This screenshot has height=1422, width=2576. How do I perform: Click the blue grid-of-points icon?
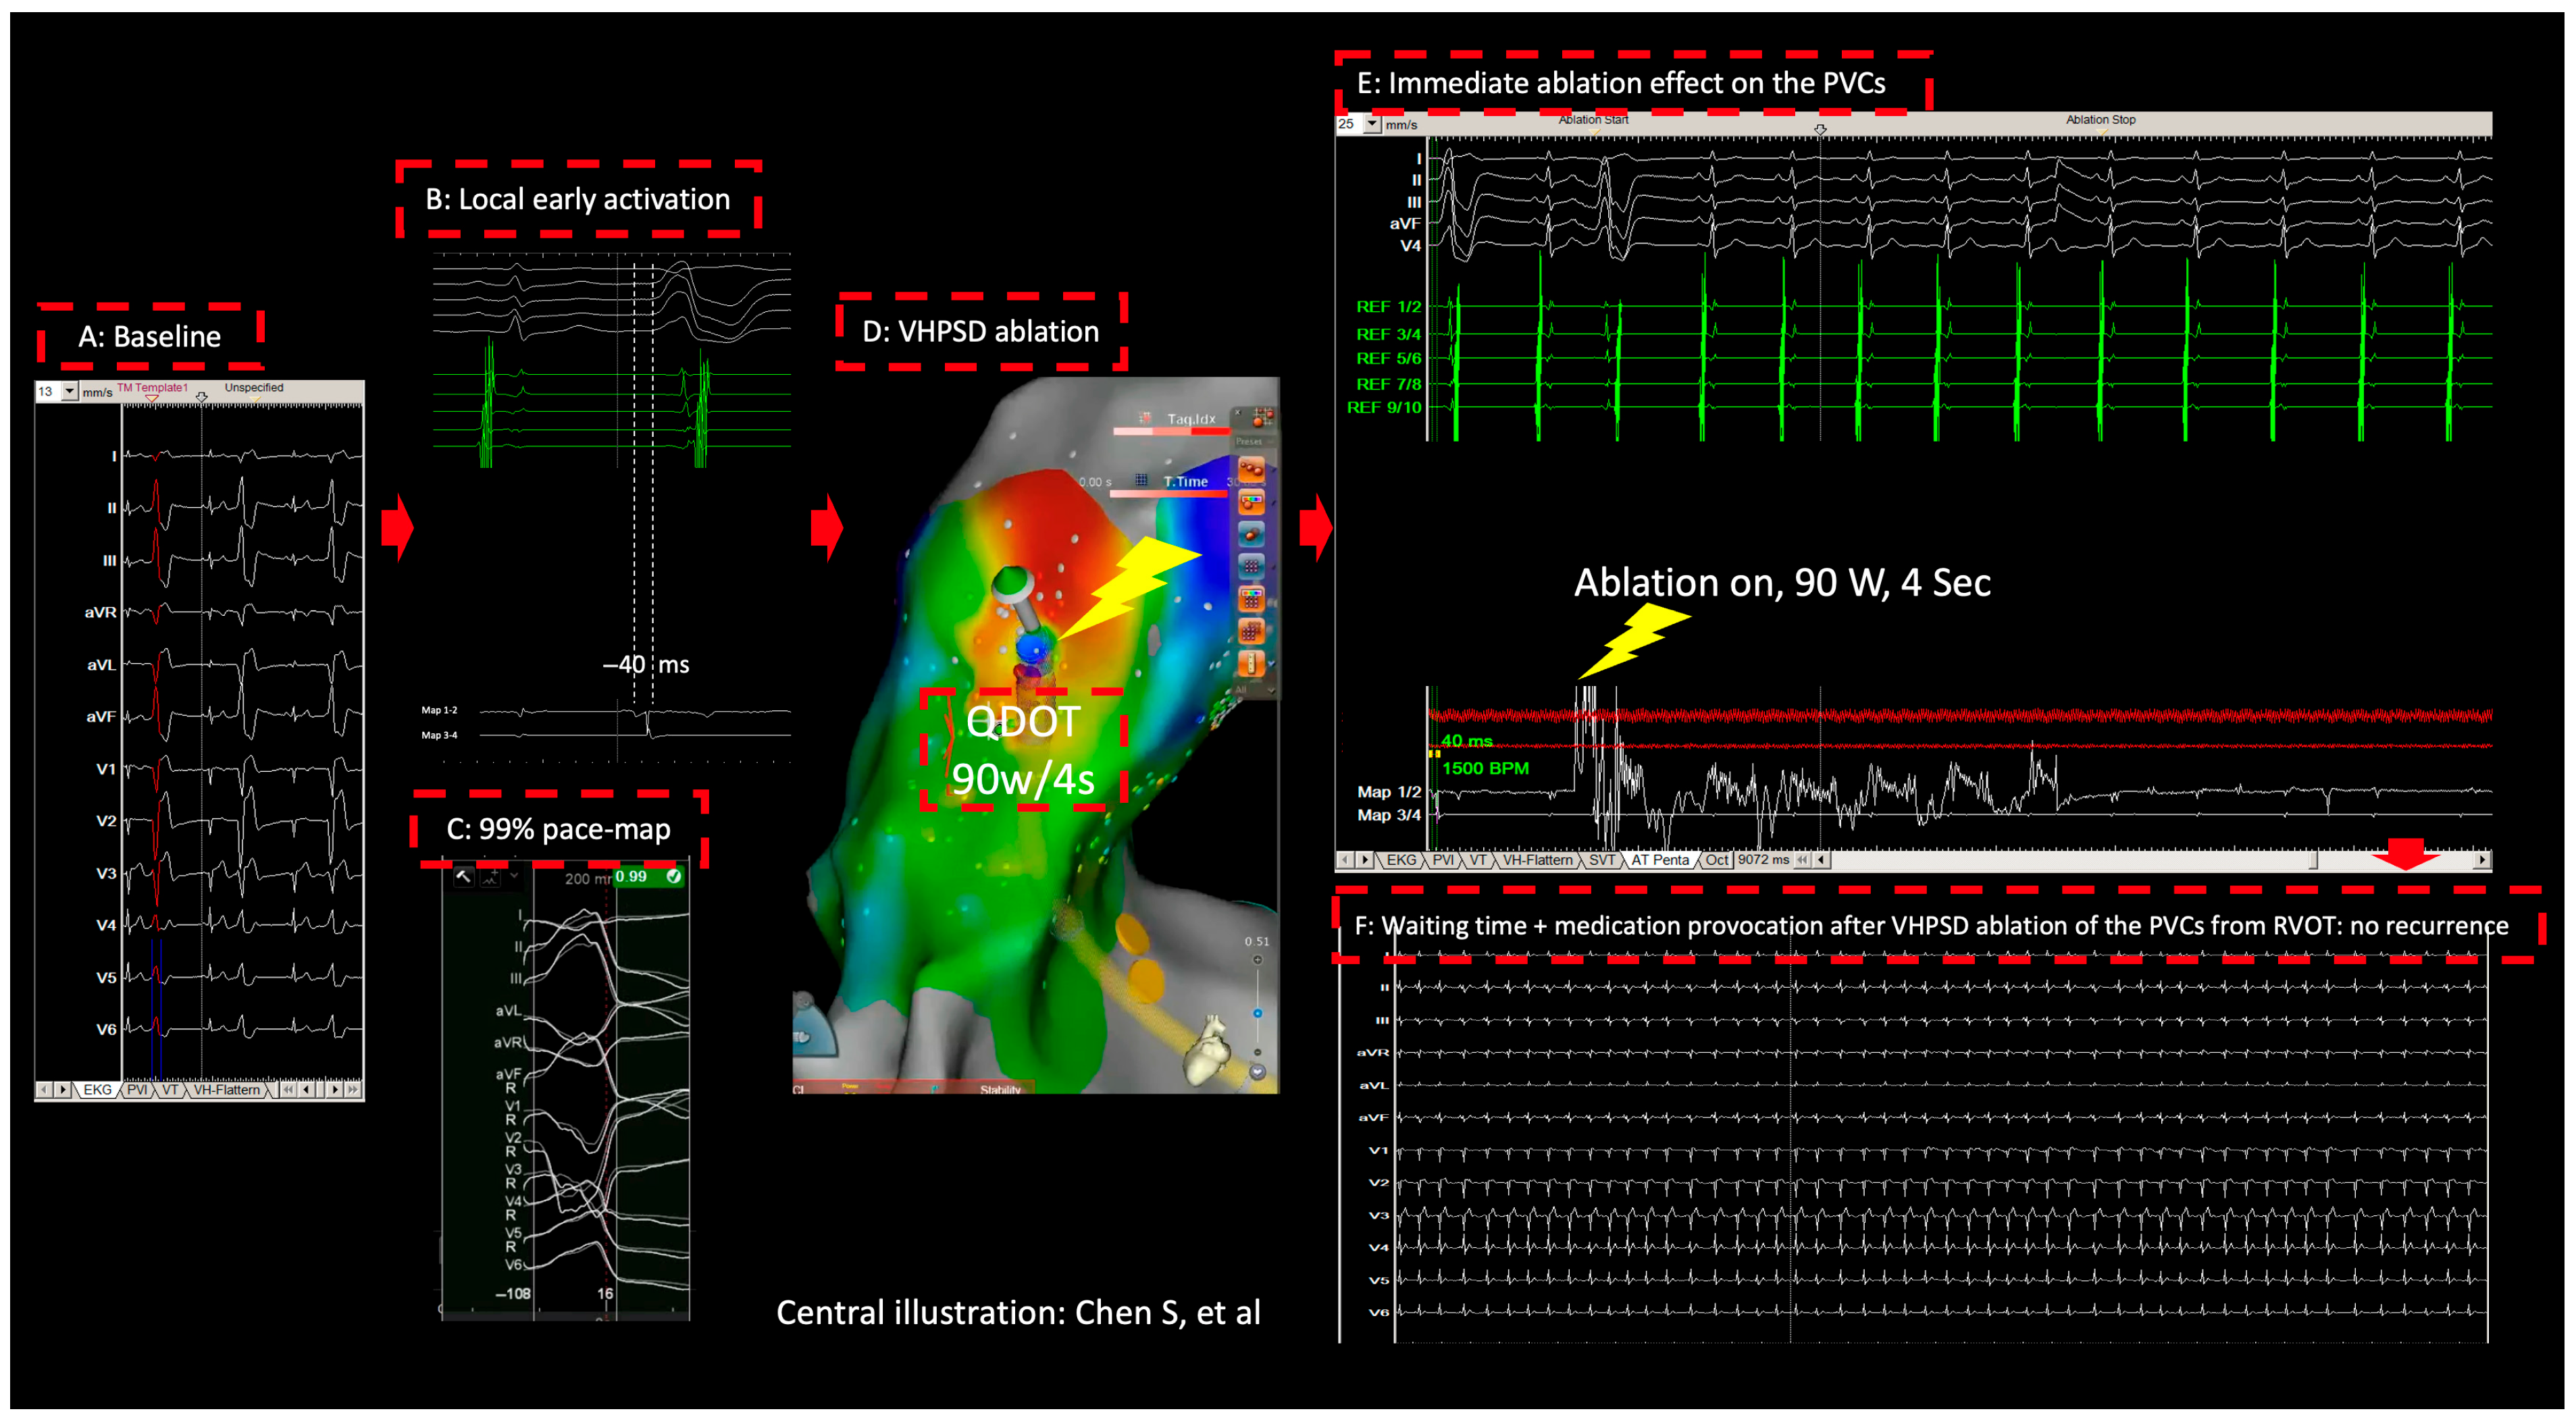coord(1252,566)
